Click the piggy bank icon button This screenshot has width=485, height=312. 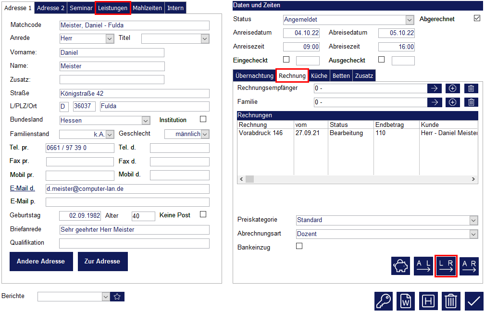pyautogui.click(x=400, y=266)
